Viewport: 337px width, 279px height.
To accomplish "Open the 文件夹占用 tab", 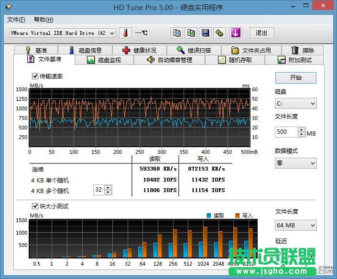I will 251,50.
